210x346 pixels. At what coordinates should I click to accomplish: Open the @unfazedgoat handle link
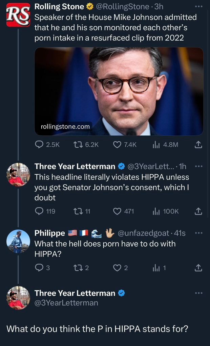click(145, 233)
